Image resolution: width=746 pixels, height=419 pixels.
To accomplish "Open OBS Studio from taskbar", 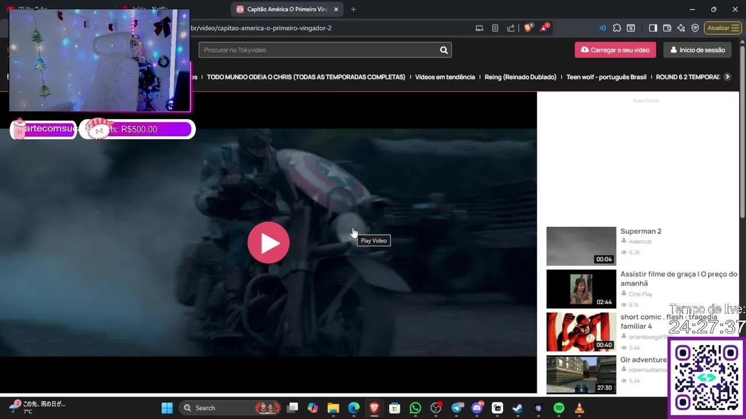I will (x=436, y=408).
